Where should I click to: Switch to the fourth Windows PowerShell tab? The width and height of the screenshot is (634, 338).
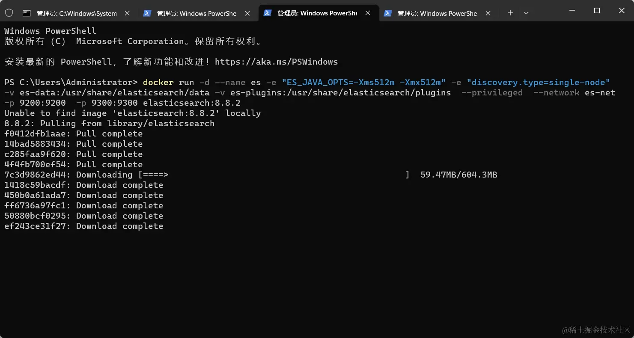pyautogui.click(x=437, y=13)
